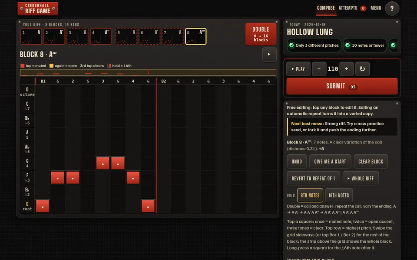Click Clear Block button
This screenshot has width=417, height=260.
click(371, 162)
